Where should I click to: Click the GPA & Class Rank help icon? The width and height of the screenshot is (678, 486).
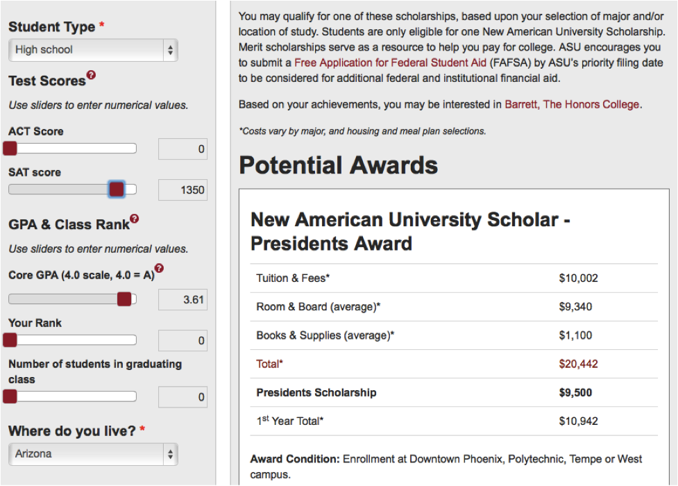tap(135, 219)
